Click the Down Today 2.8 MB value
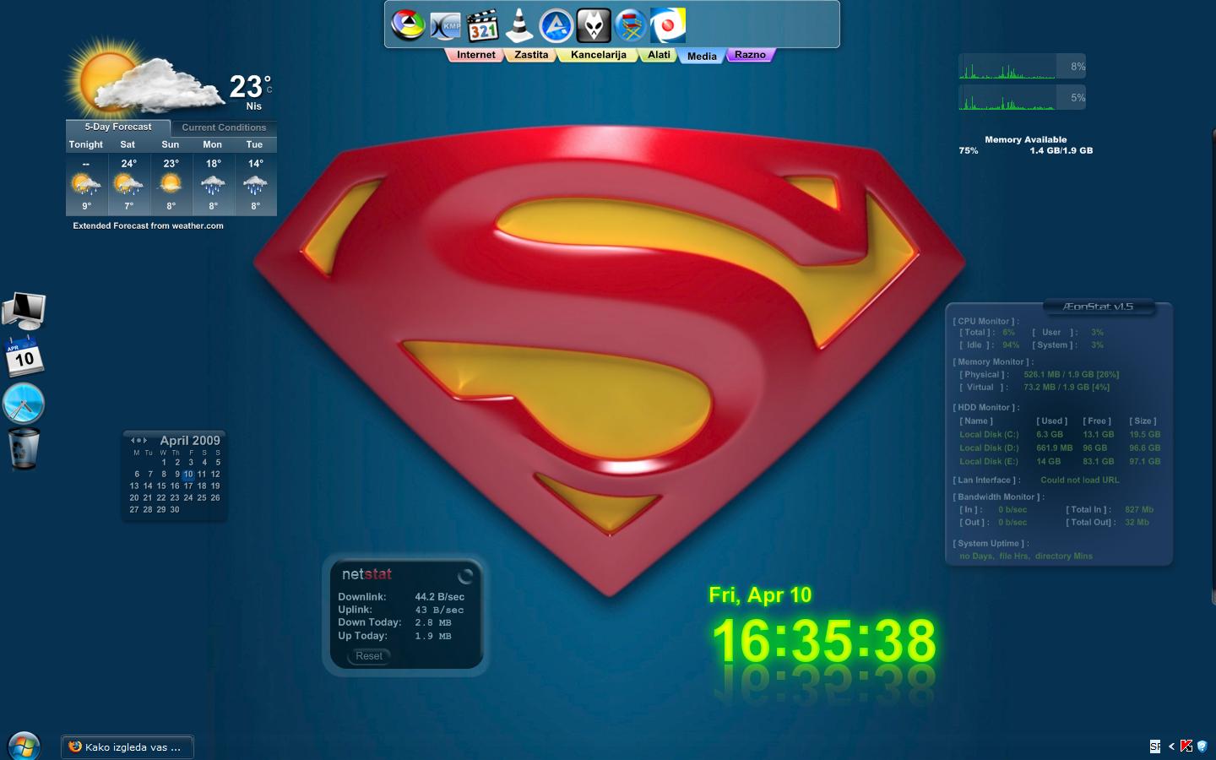 [x=433, y=623]
